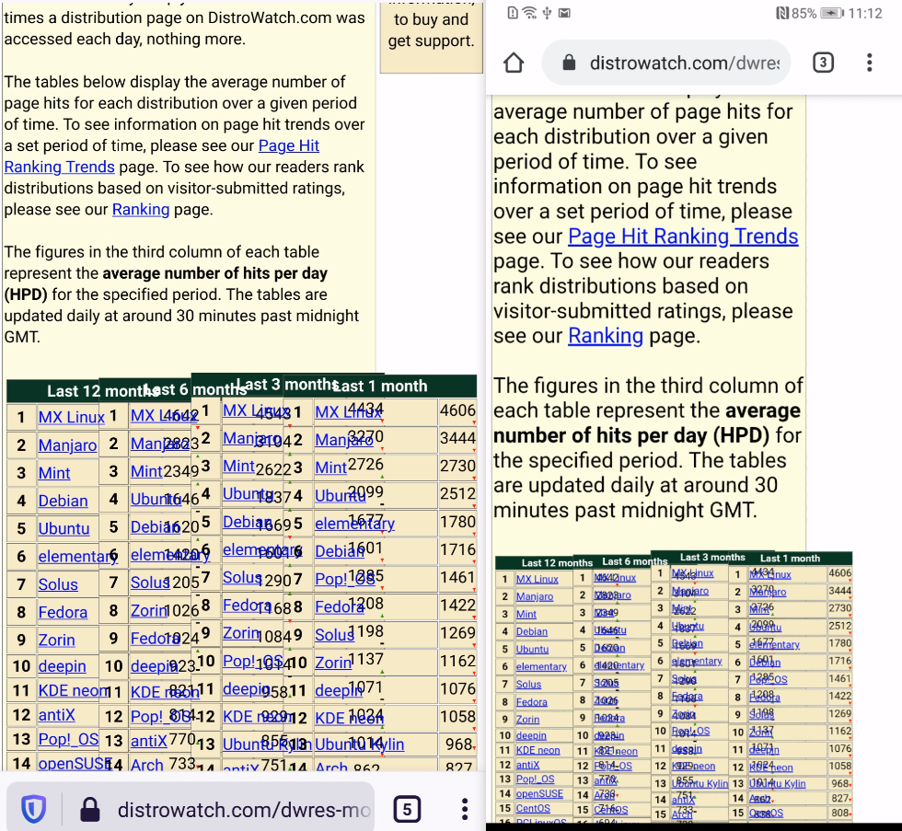Open the Debian distribution link
This screenshot has width=902, height=831.
coord(64,501)
